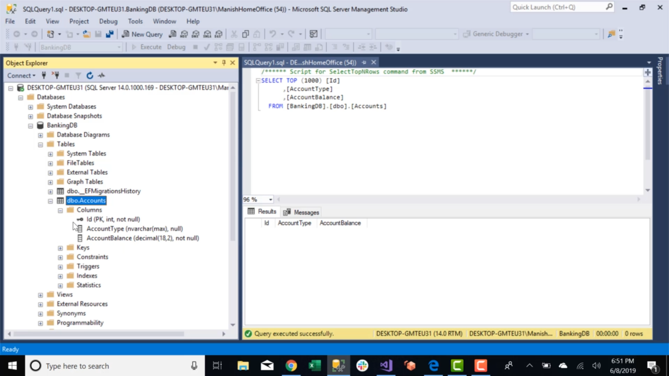Open the Connect dropdown in Object Explorer
The image size is (669, 376).
coord(21,75)
